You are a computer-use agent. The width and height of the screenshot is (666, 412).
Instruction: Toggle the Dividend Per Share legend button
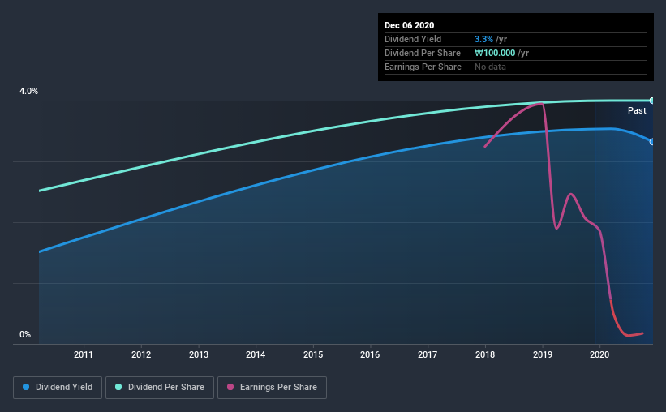point(160,388)
